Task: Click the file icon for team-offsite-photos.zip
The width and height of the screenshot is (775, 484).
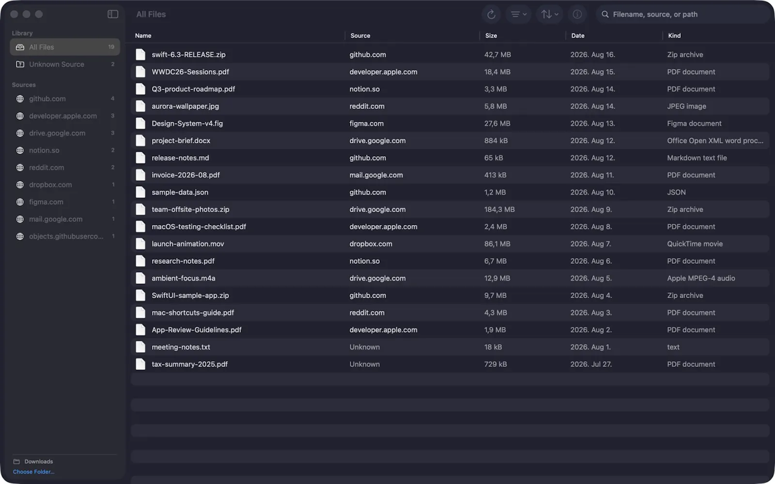Action: point(140,210)
